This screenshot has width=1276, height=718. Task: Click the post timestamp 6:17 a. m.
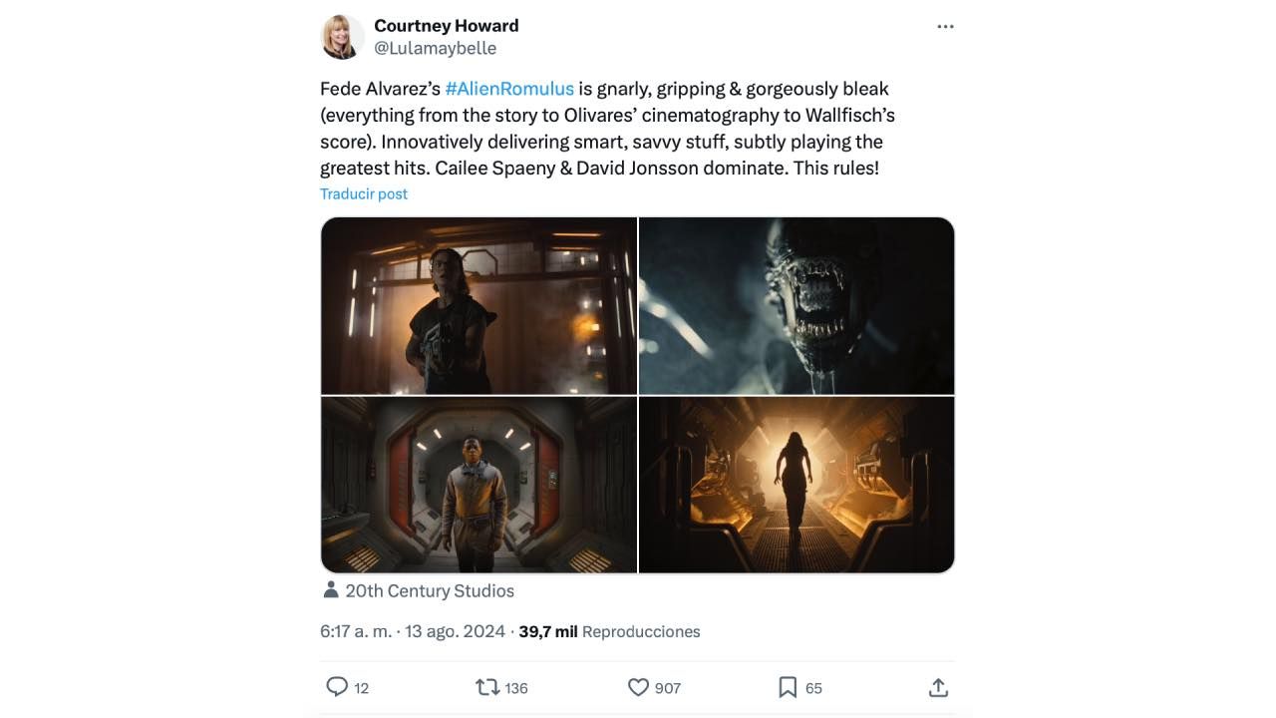point(356,631)
